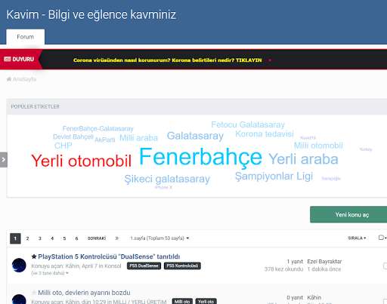Click Kâhin author of PlayStation topic

coord(72,266)
